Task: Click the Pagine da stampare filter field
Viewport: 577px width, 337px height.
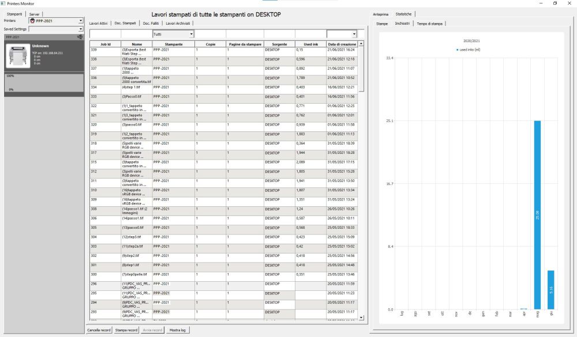Action: pos(245,34)
